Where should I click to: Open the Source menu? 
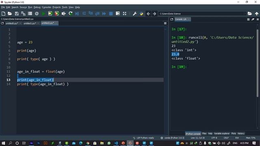point(23,7)
